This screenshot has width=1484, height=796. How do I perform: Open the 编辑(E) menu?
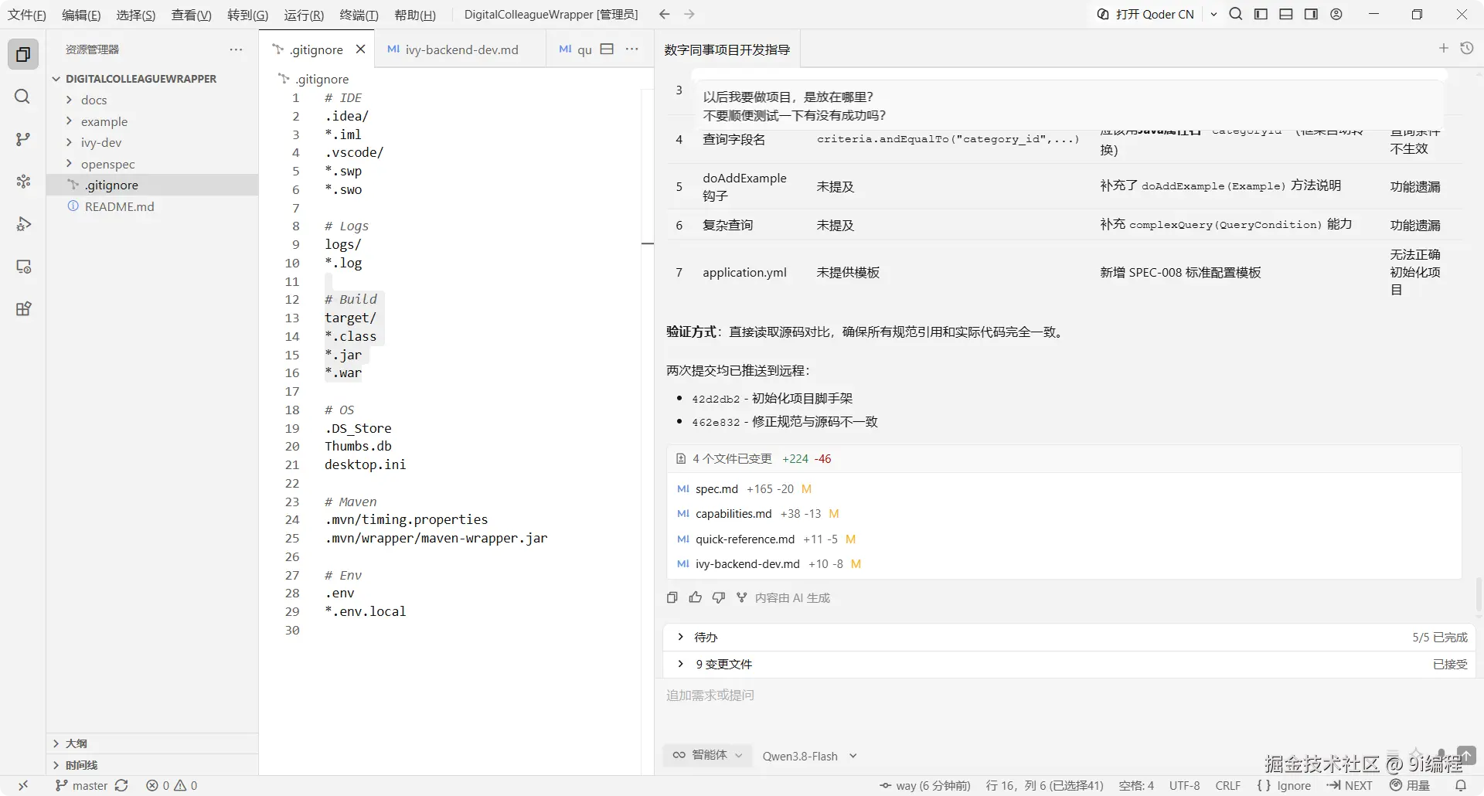81,15
